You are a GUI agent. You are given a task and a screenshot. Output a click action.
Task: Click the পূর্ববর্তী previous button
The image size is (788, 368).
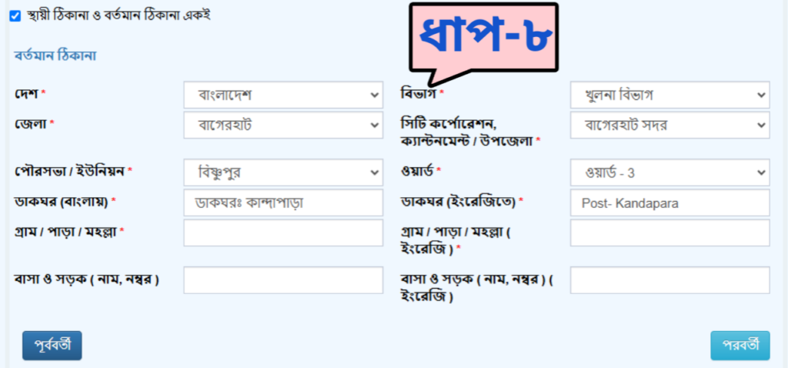52,346
